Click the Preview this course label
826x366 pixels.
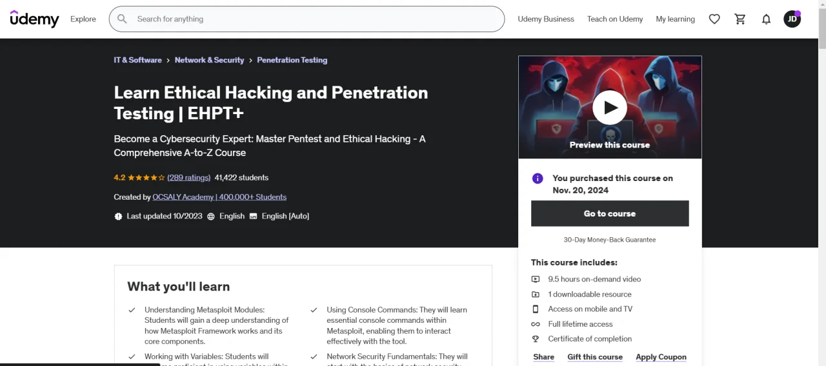point(610,145)
